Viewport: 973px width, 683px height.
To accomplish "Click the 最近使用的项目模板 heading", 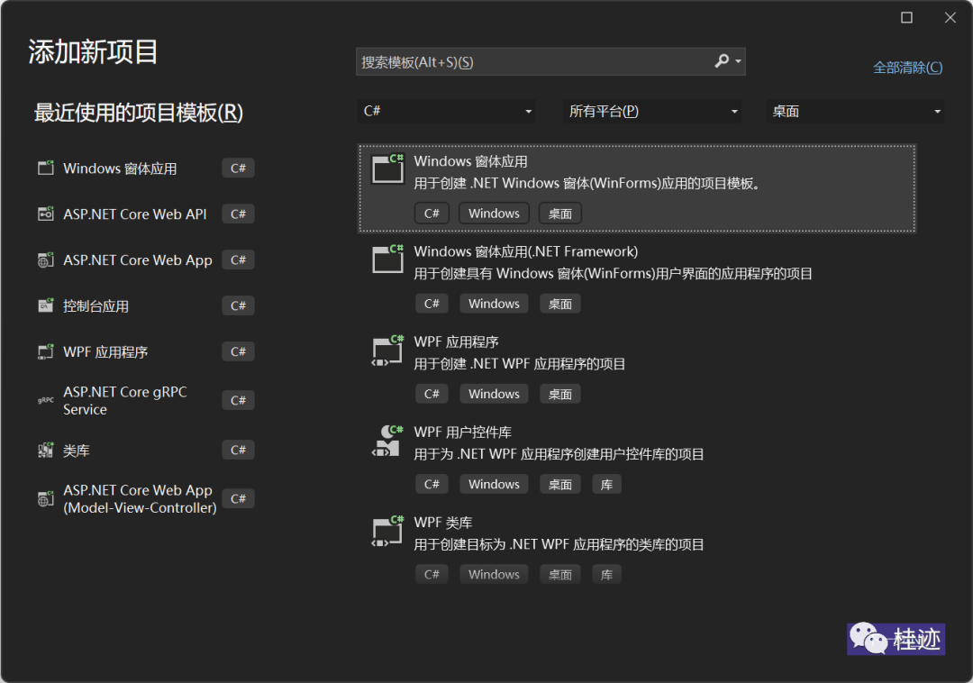I will [x=139, y=113].
